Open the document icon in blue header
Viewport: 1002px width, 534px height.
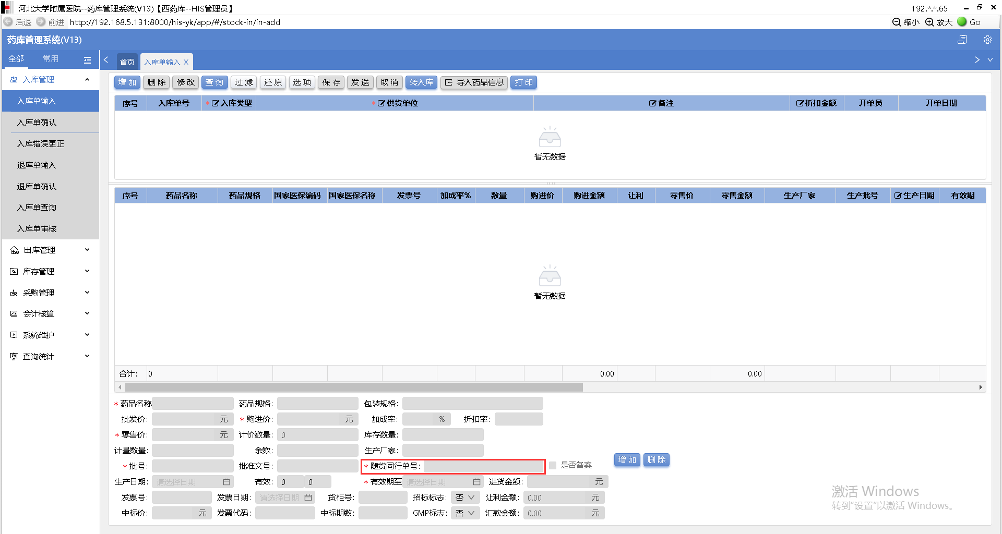click(x=962, y=40)
